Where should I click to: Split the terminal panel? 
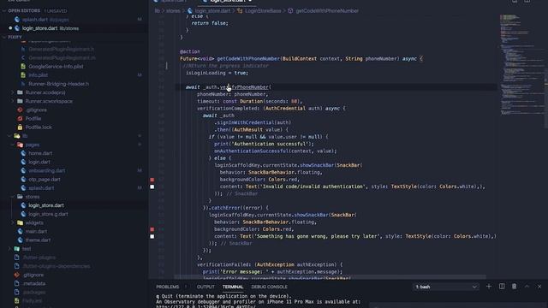[502, 287]
